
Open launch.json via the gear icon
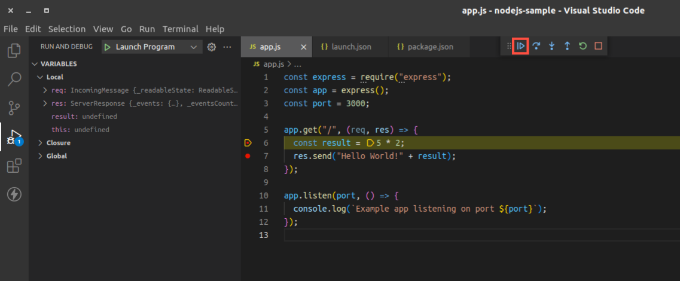212,47
